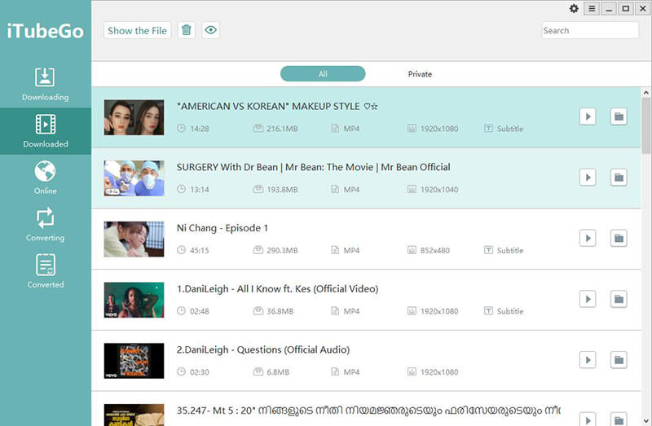Image resolution: width=652 pixels, height=426 pixels.
Task: Click the 45:15 duration
Action: coord(200,250)
